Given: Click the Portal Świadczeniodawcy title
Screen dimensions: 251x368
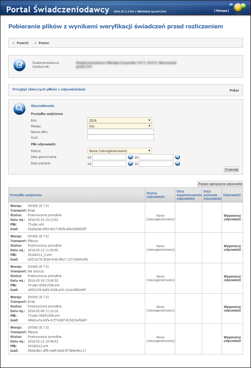Looking at the screenshot, I should click(58, 9).
